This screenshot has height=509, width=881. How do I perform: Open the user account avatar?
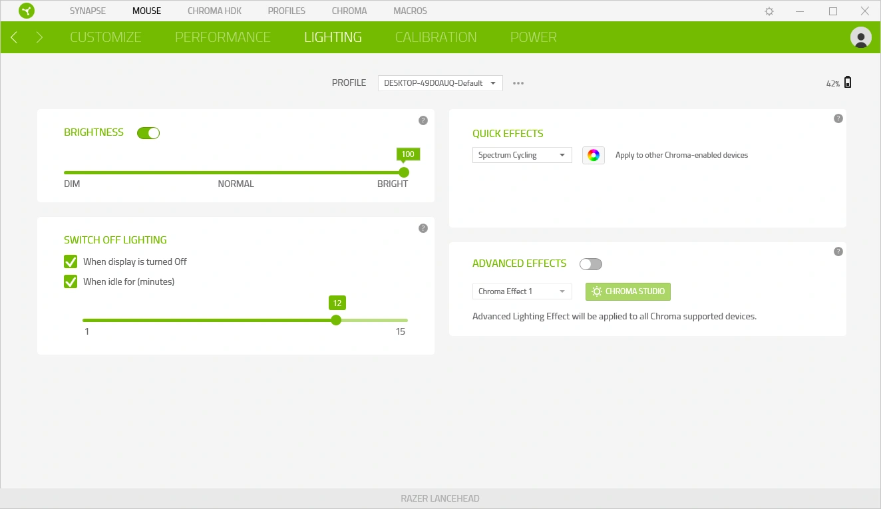[861, 37]
